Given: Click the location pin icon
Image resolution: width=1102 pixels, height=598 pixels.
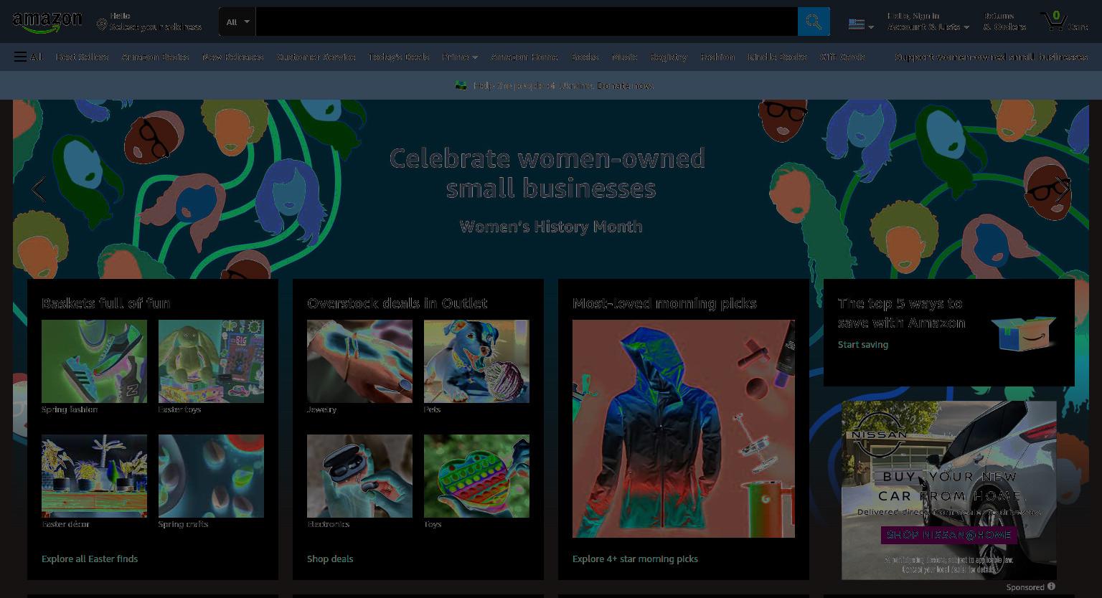Looking at the screenshot, I should pyautogui.click(x=102, y=25).
